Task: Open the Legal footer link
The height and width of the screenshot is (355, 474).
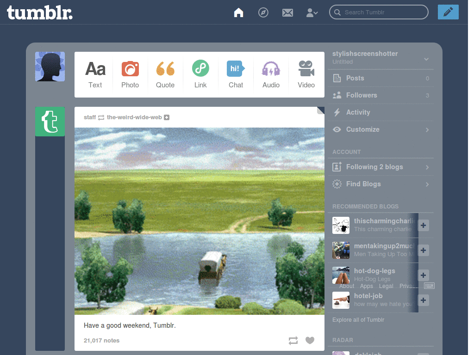Action: [x=386, y=286]
